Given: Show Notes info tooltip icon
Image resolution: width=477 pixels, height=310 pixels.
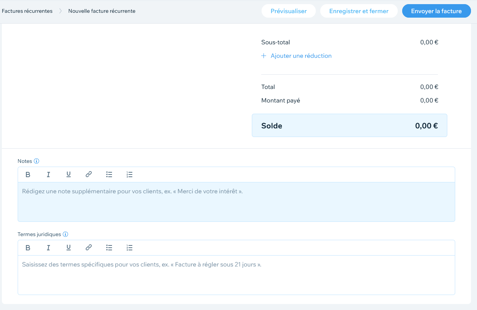Looking at the screenshot, I should 36,161.
